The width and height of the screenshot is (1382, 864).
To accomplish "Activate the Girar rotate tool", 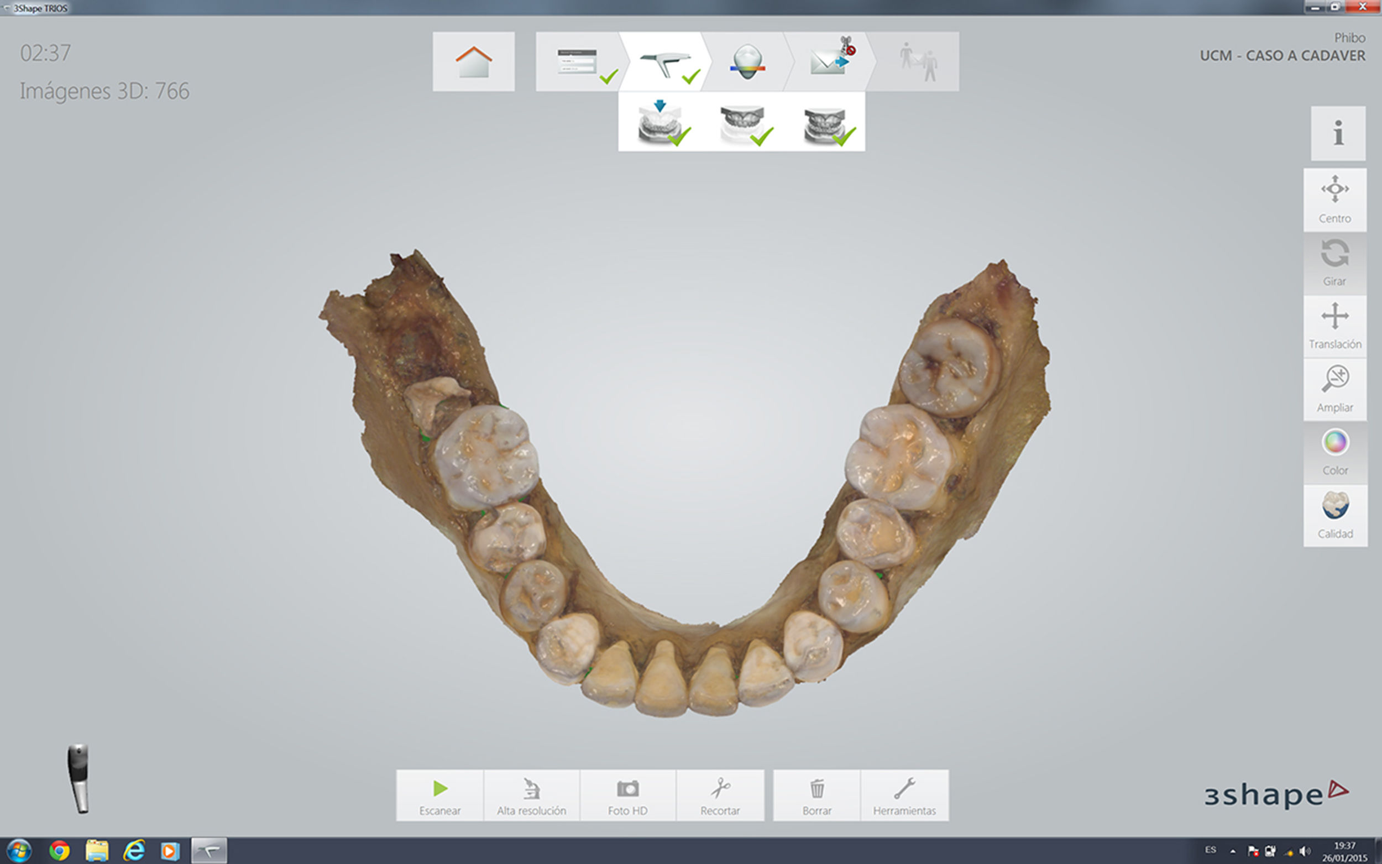I will tap(1334, 263).
